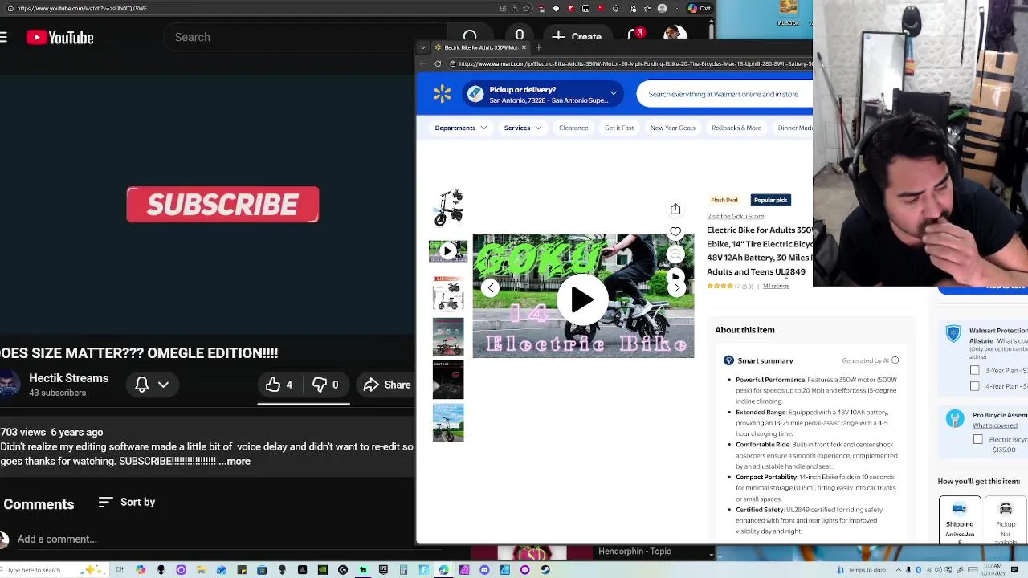The height and width of the screenshot is (578, 1028).
Task: Open the YouTube account avatar
Action: pos(675,35)
